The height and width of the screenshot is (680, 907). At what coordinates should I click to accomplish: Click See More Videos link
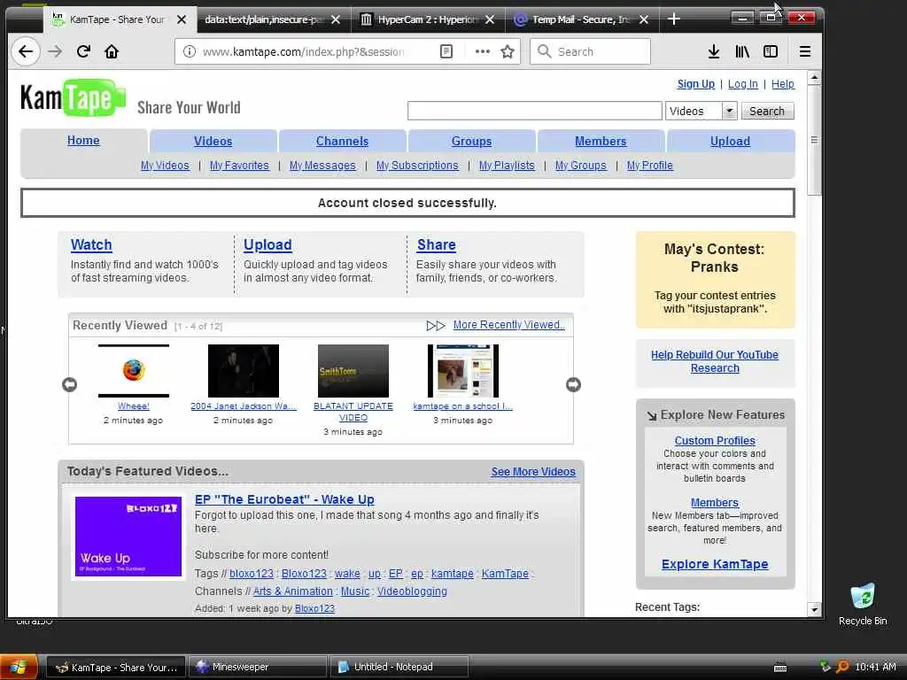[533, 472]
